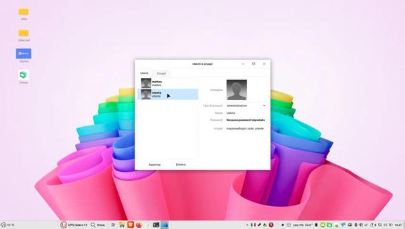405x229 pixels.
Task: Click the 53.6° temperature tray indicator
Action: pos(309,225)
